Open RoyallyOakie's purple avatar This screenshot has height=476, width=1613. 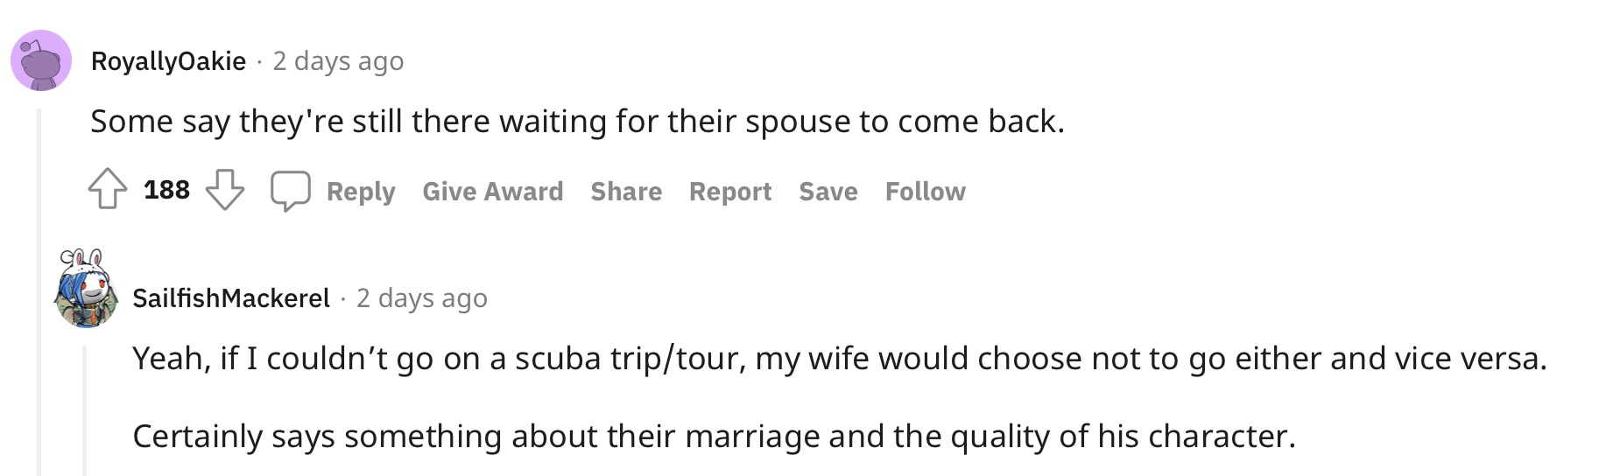click(x=40, y=60)
